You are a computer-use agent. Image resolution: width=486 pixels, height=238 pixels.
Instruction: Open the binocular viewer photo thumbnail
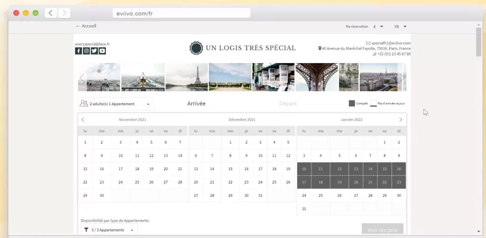(143, 77)
